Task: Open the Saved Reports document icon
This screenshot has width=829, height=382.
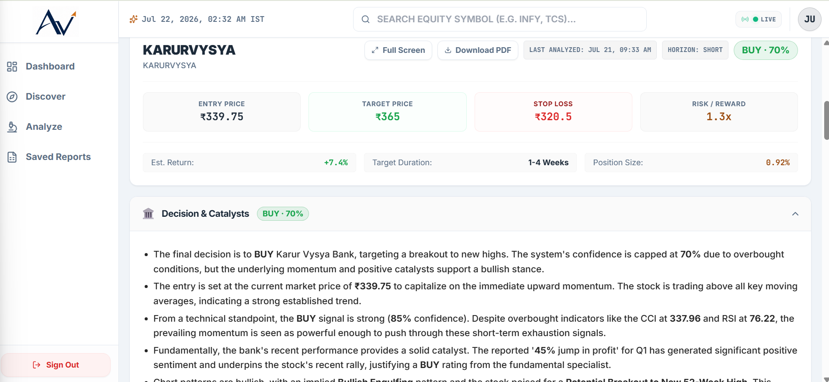Action: (12, 157)
